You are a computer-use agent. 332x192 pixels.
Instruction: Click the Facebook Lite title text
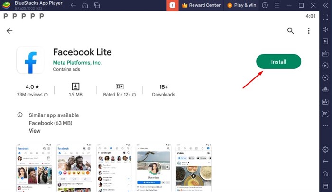click(x=82, y=52)
